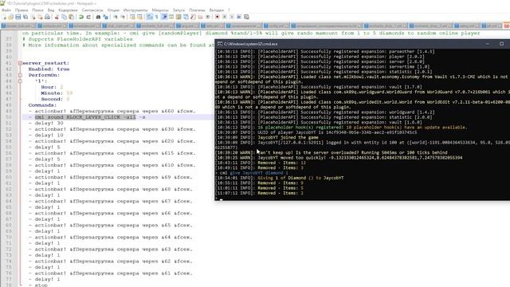Click the Zoom Out toolbar icon

tap(123, 17)
